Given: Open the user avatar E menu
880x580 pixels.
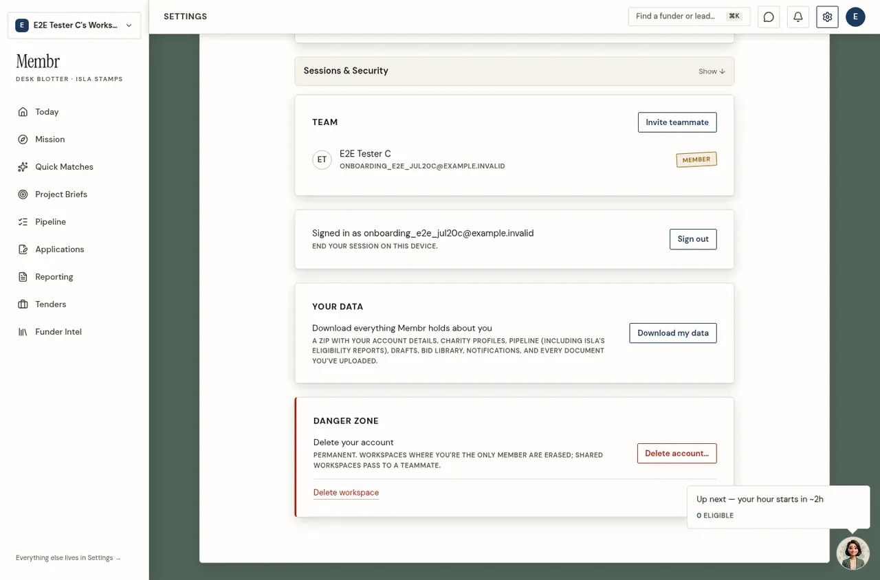Looking at the screenshot, I should pos(855,16).
